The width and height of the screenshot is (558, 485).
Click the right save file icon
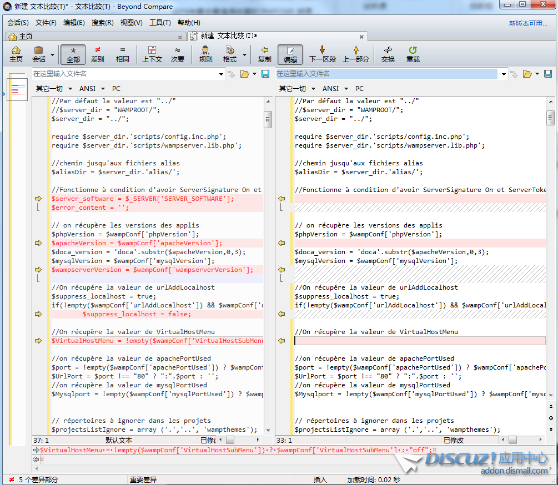pyautogui.click(x=548, y=74)
